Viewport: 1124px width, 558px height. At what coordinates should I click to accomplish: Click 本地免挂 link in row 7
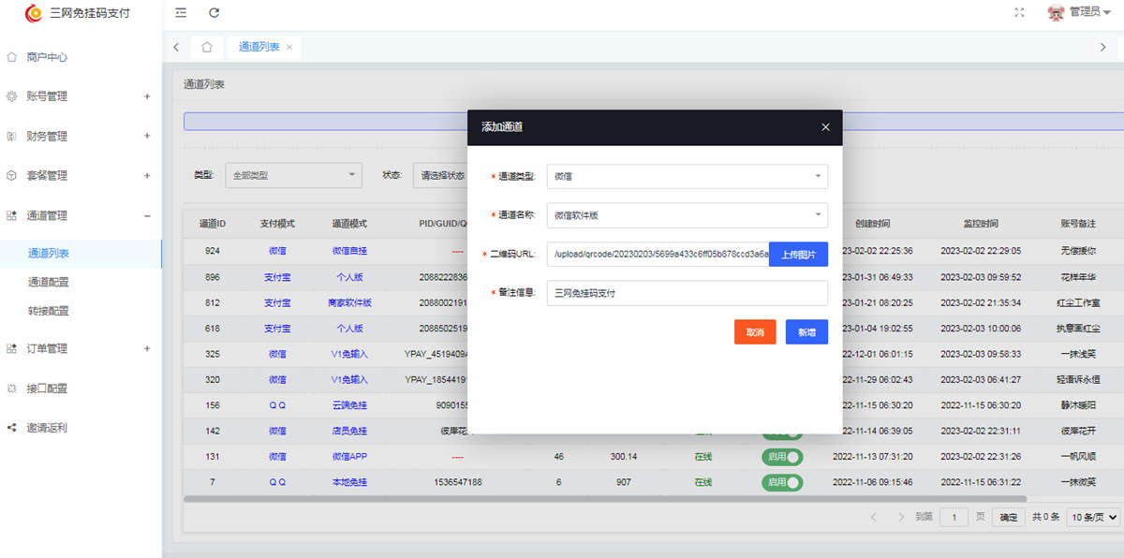[x=349, y=482]
